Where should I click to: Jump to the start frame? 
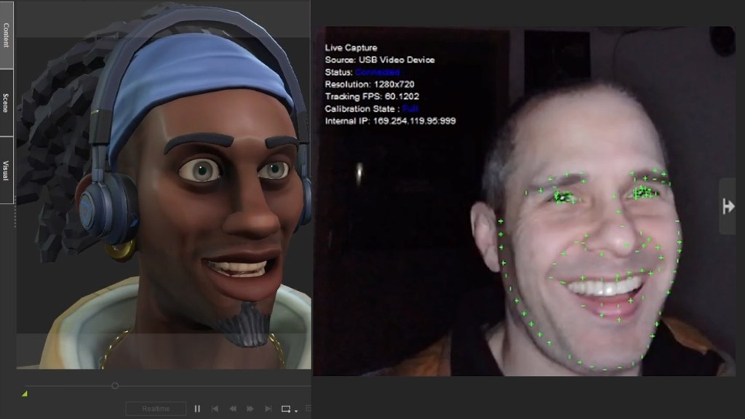tap(215, 409)
